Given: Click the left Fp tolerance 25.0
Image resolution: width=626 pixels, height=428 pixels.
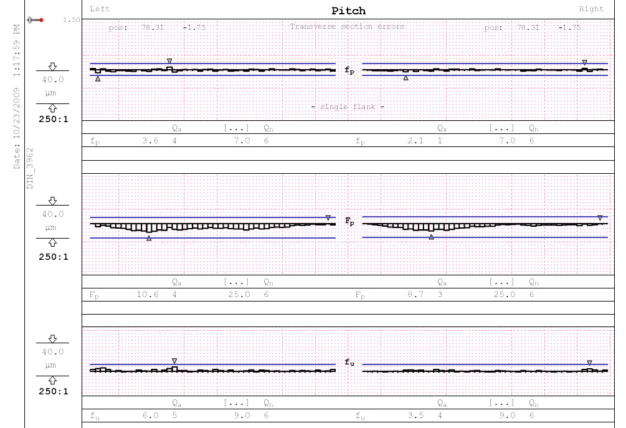Looking at the screenshot, I should tap(239, 294).
